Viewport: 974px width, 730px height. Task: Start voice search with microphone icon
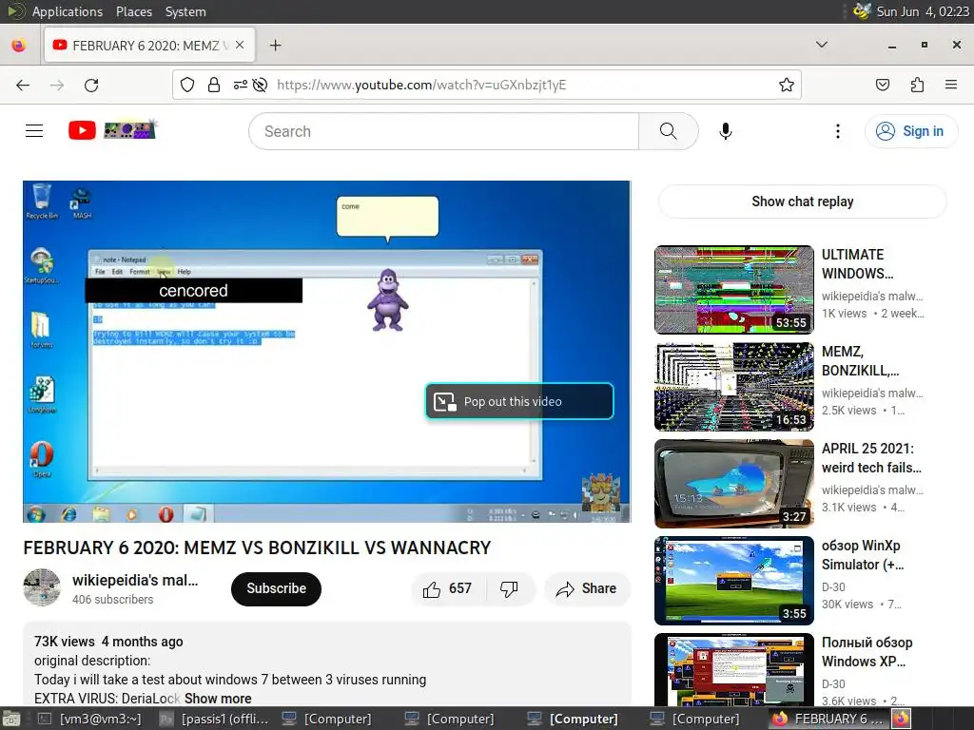click(x=726, y=131)
